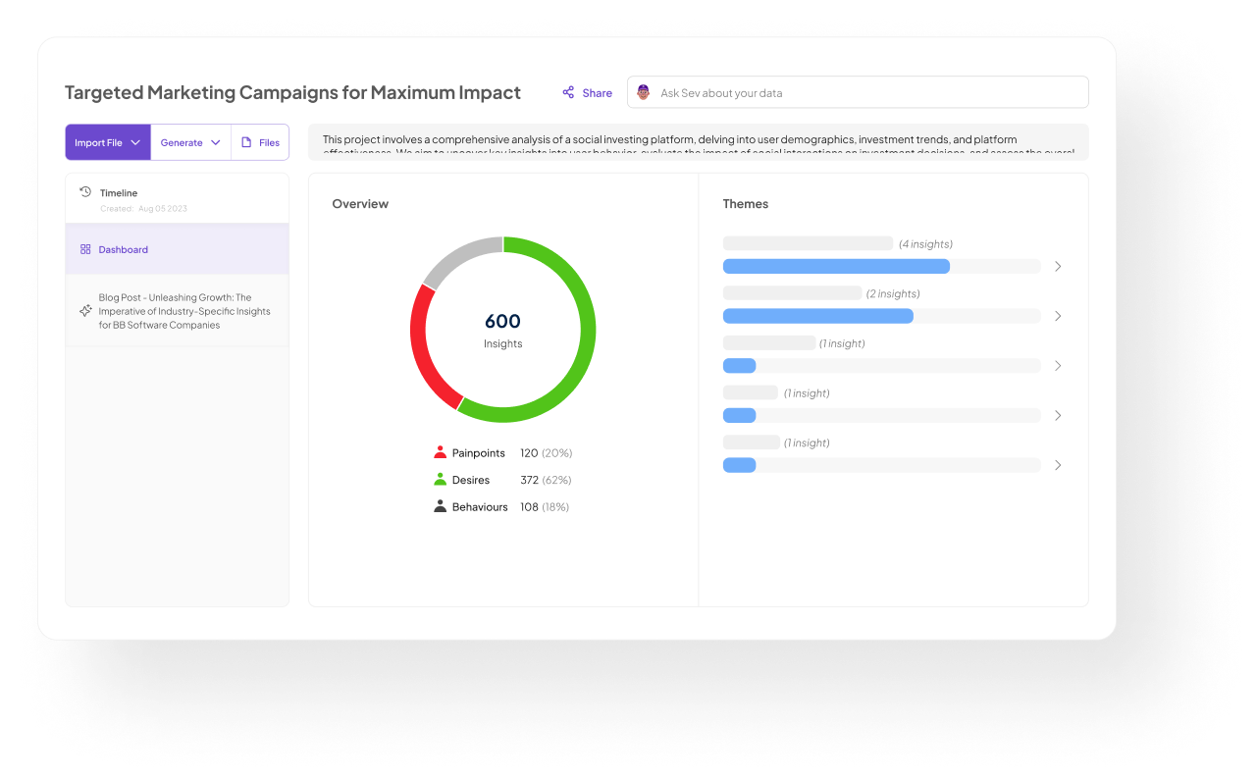Image resolution: width=1257 pixels, height=780 pixels.
Task: Click the Share network icon
Action: [x=569, y=92]
